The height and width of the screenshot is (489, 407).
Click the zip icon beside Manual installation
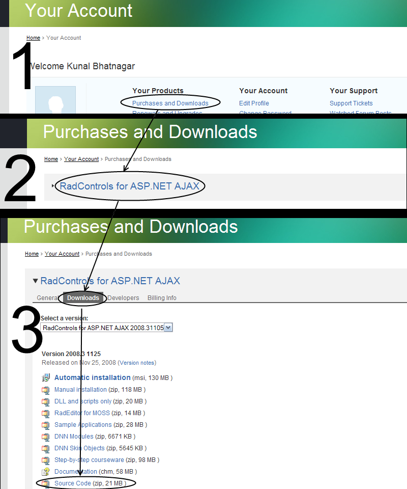tap(46, 390)
